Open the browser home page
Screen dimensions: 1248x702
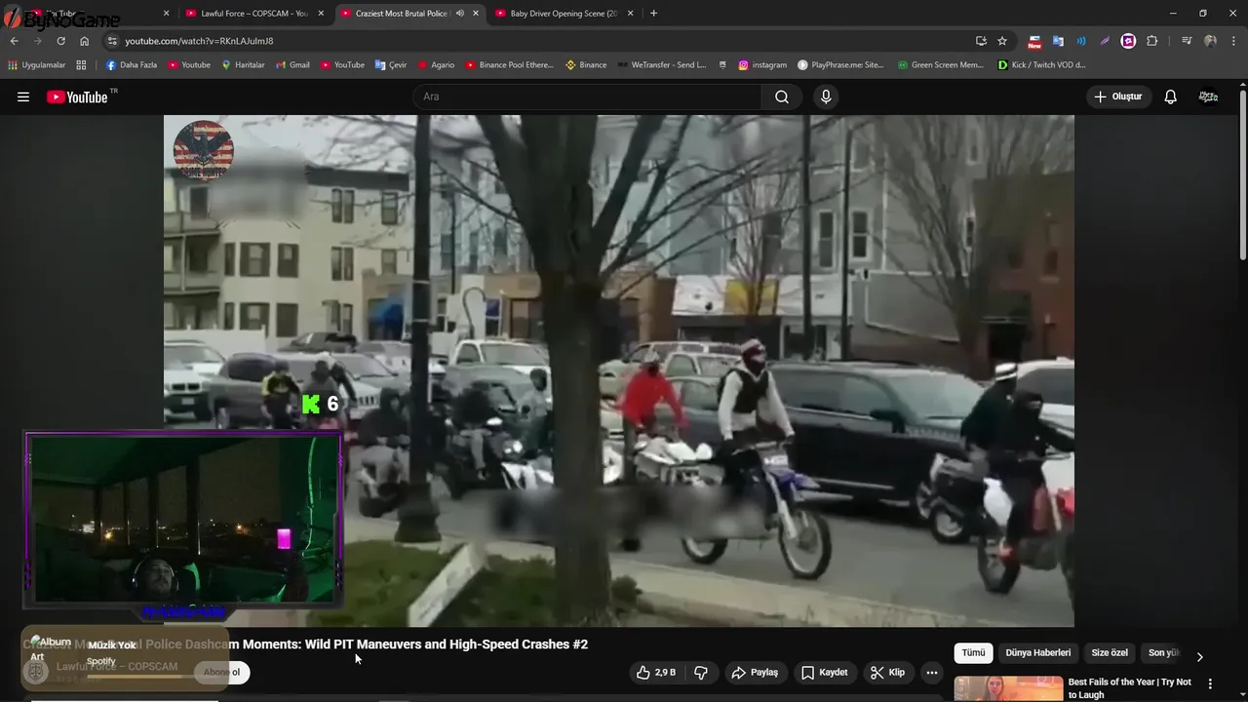tap(85, 41)
